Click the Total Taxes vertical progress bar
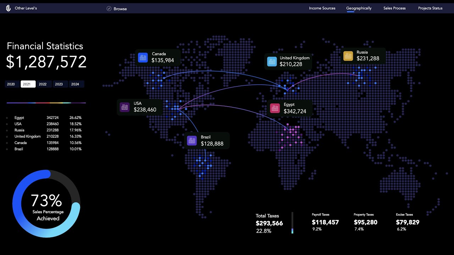 tap(293, 223)
